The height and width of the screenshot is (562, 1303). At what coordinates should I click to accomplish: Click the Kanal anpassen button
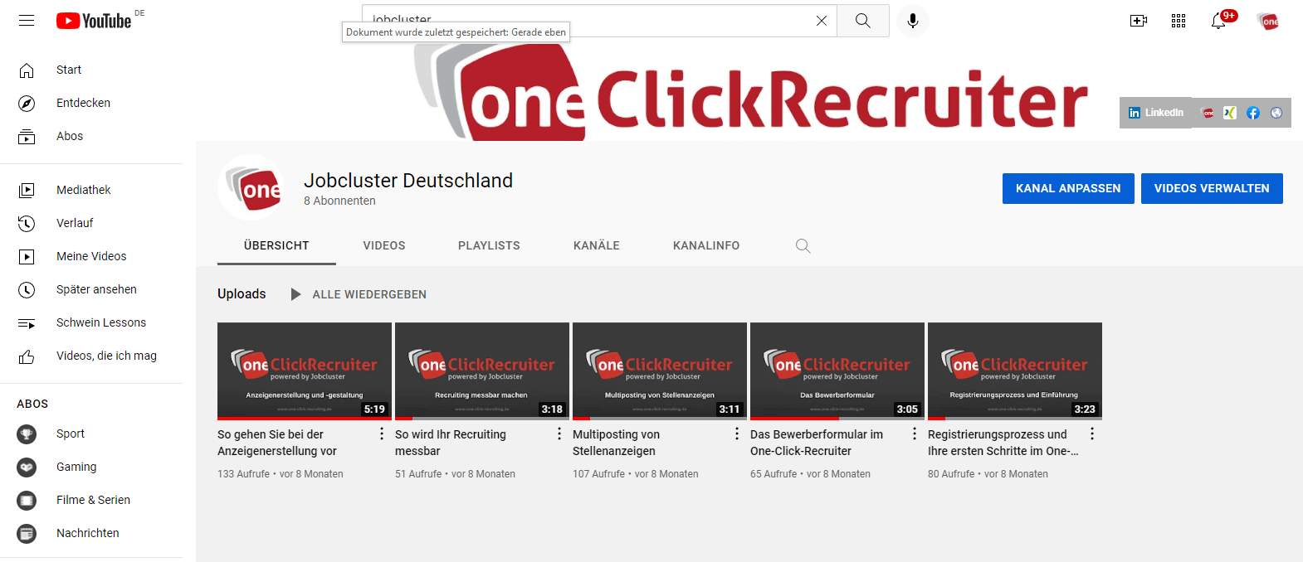click(x=1068, y=188)
